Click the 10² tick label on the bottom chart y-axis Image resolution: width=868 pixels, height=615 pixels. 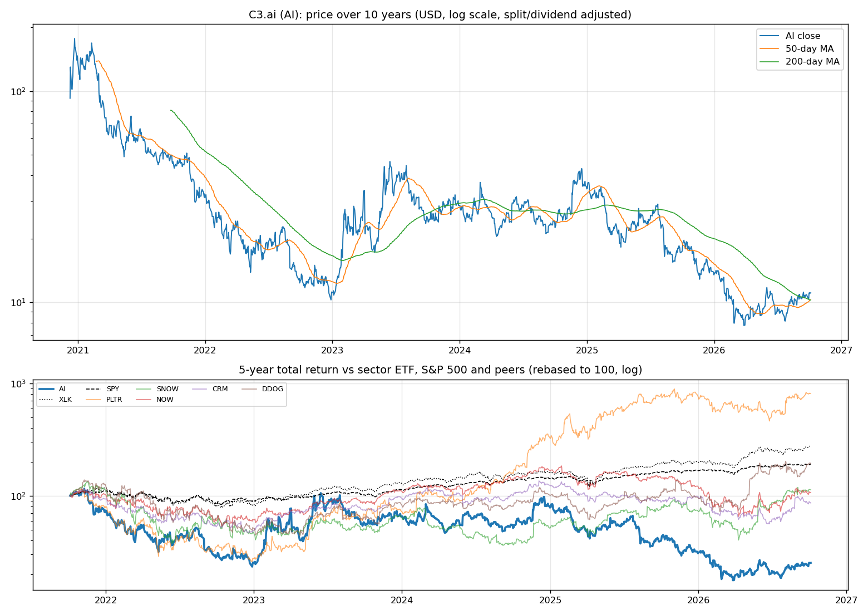coord(19,495)
